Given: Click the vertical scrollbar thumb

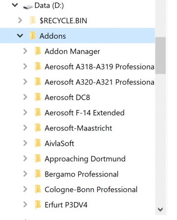Looking at the screenshot, I should point(160,55).
